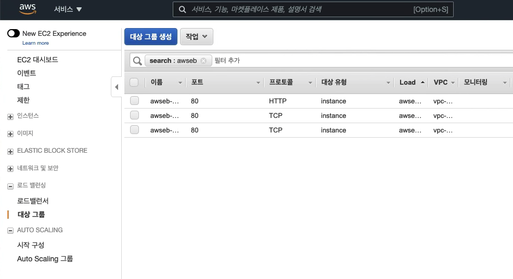Collapse the AUTO SCALING section
The height and width of the screenshot is (279, 513).
point(10,231)
